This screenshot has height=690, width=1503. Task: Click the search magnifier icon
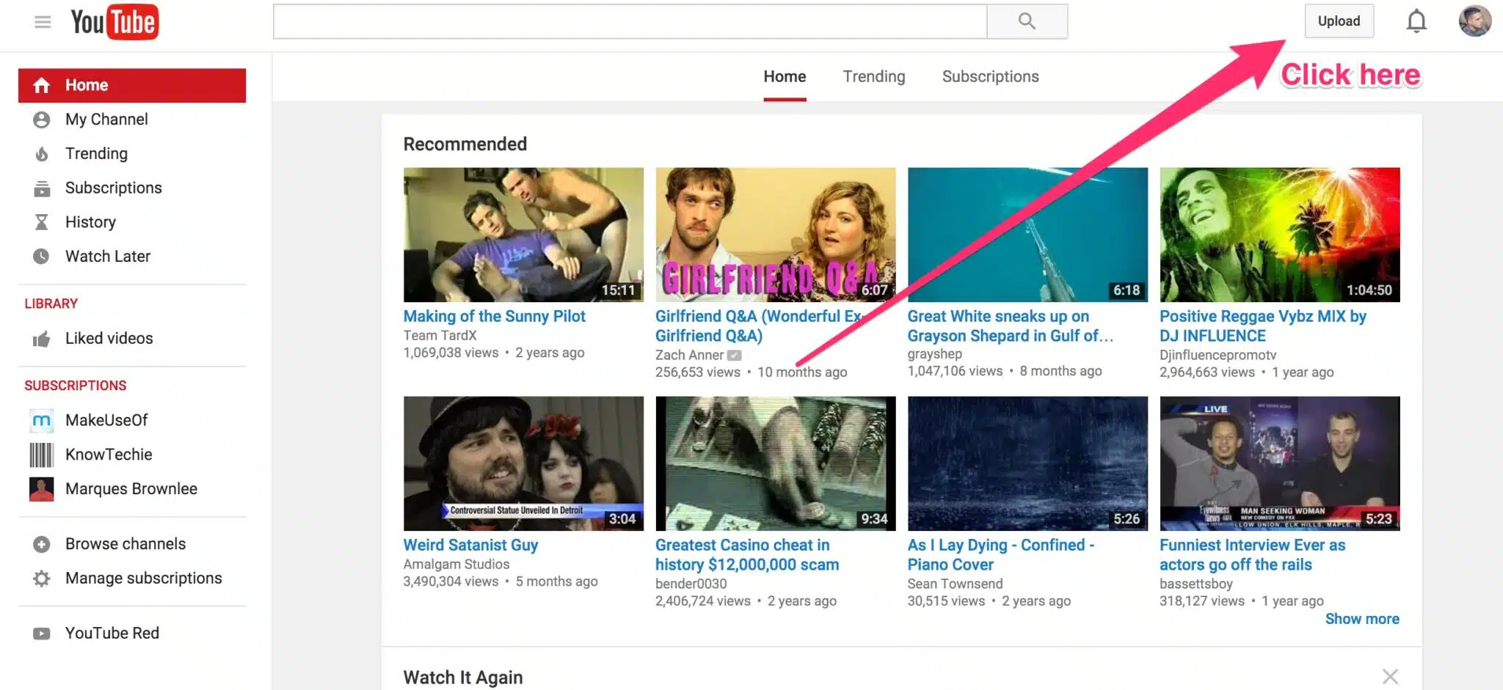(x=1026, y=21)
